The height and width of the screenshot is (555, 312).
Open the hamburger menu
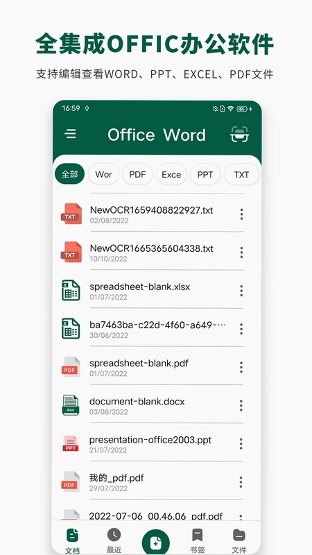[x=71, y=134]
